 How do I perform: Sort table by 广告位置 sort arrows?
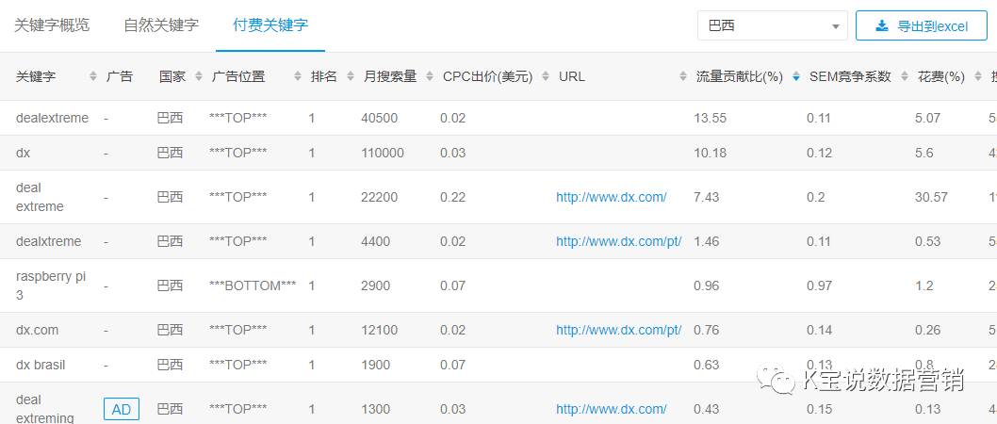[x=298, y=76]
